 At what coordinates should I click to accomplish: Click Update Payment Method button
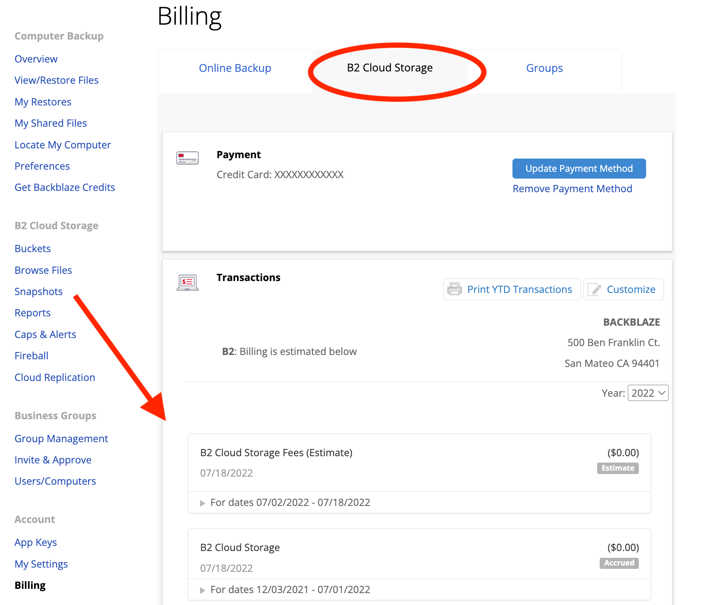579,168
